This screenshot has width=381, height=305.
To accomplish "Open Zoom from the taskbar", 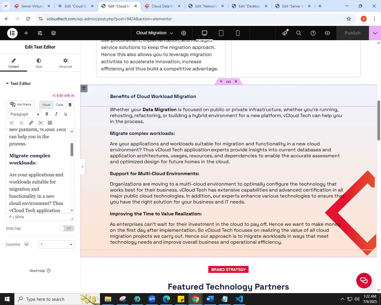I will (152, 299).
